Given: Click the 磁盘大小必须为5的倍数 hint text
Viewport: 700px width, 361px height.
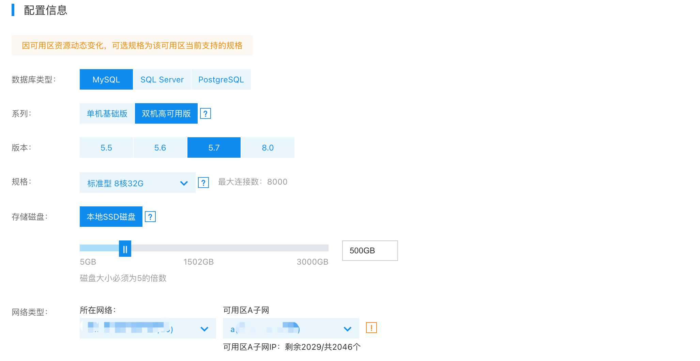Looking at the screenshot, I should click(123, 278).
